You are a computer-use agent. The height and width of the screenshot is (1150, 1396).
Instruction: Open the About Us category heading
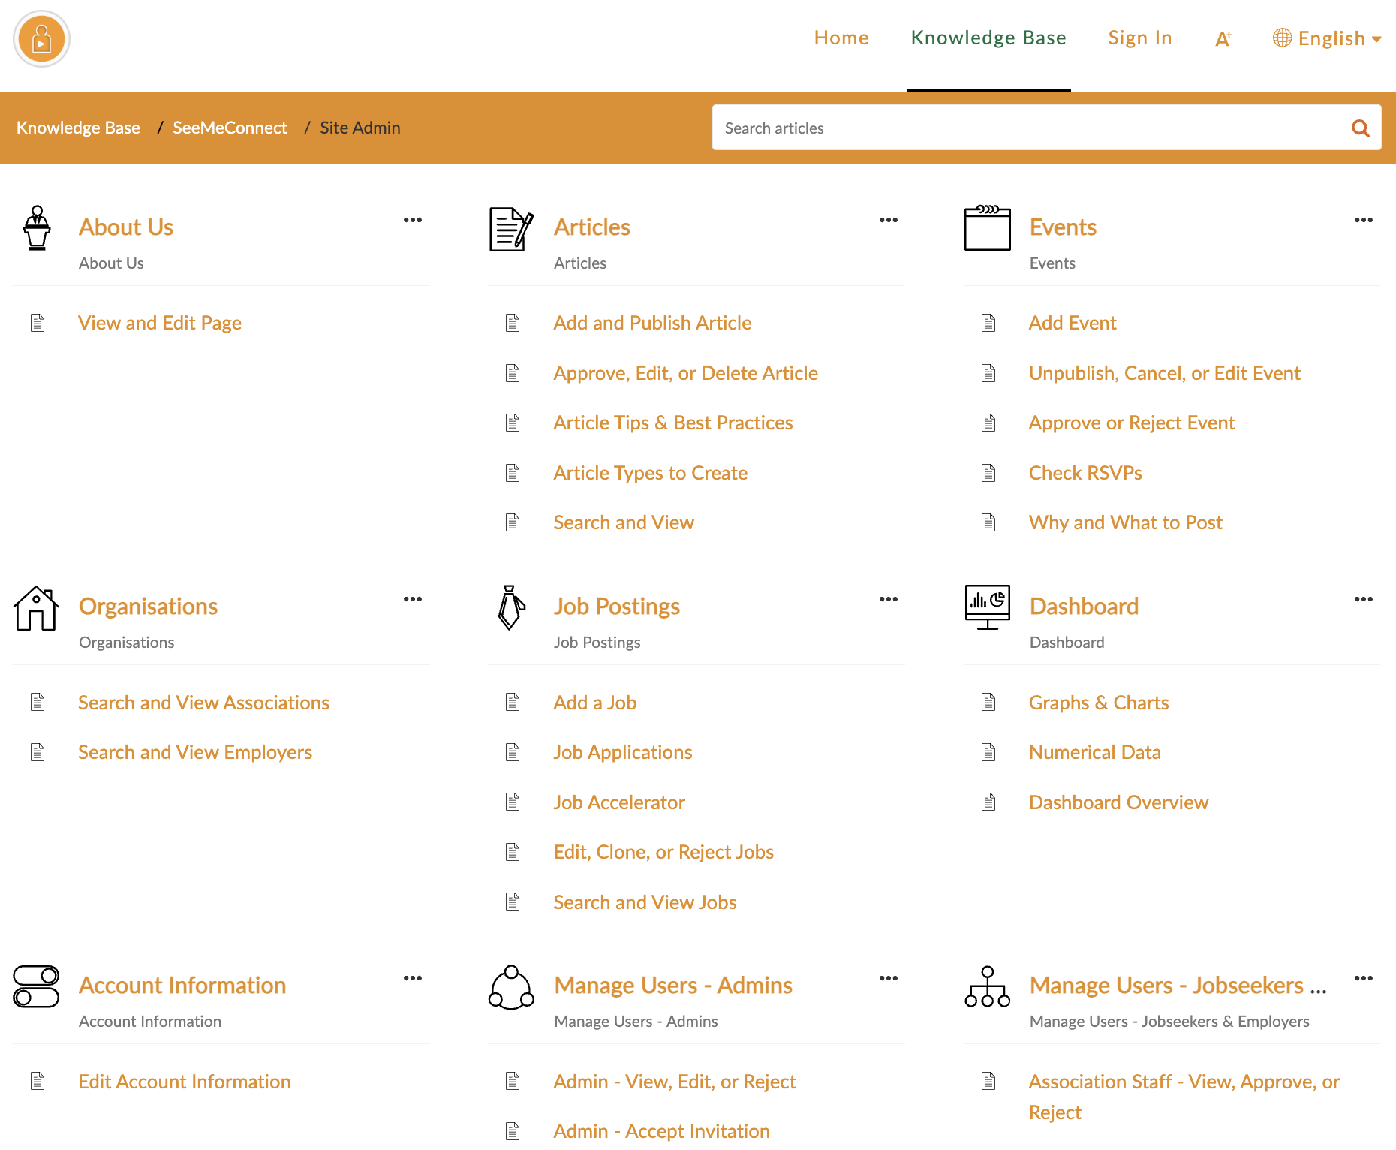pyautogui.click(x=126, y=227)
